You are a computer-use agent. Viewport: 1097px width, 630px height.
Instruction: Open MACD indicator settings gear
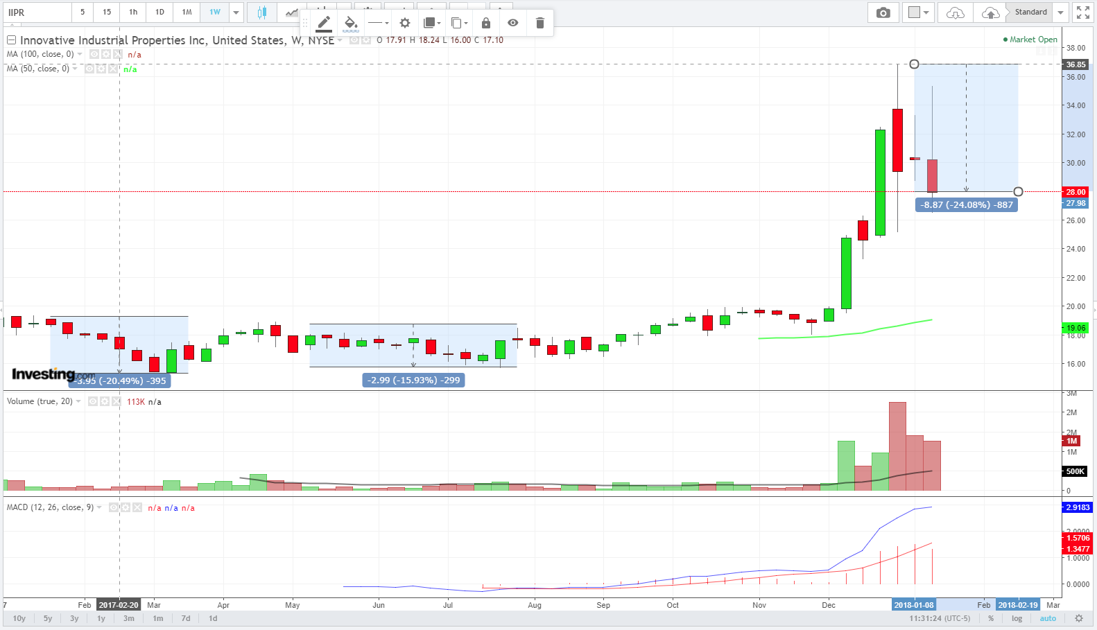point(126,507)
